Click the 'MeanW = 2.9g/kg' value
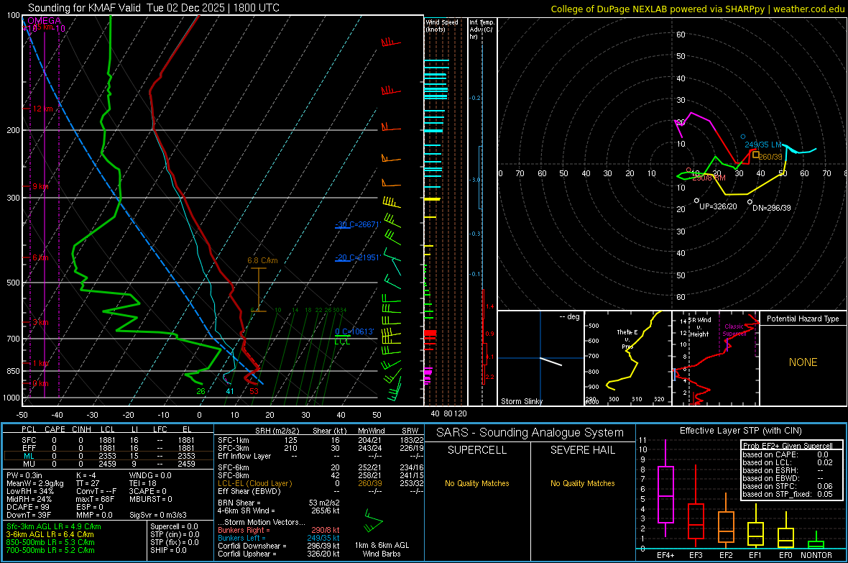Image resolution: width=848 pixels, height=563 pixels. coord(34,483)
